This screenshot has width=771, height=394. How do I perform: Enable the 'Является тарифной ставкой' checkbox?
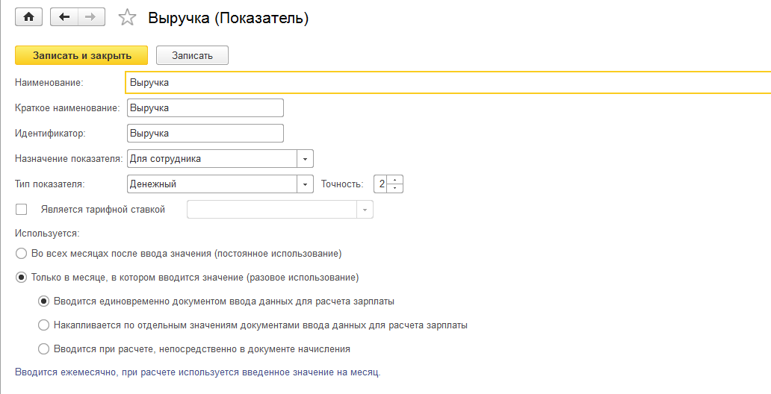tap(22, 210)
